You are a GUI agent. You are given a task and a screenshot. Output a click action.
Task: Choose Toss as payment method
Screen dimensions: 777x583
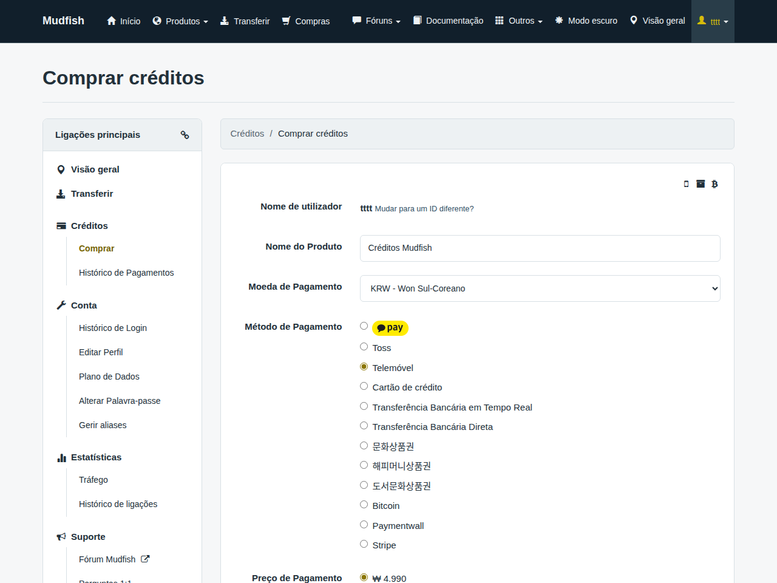point(364,347)
